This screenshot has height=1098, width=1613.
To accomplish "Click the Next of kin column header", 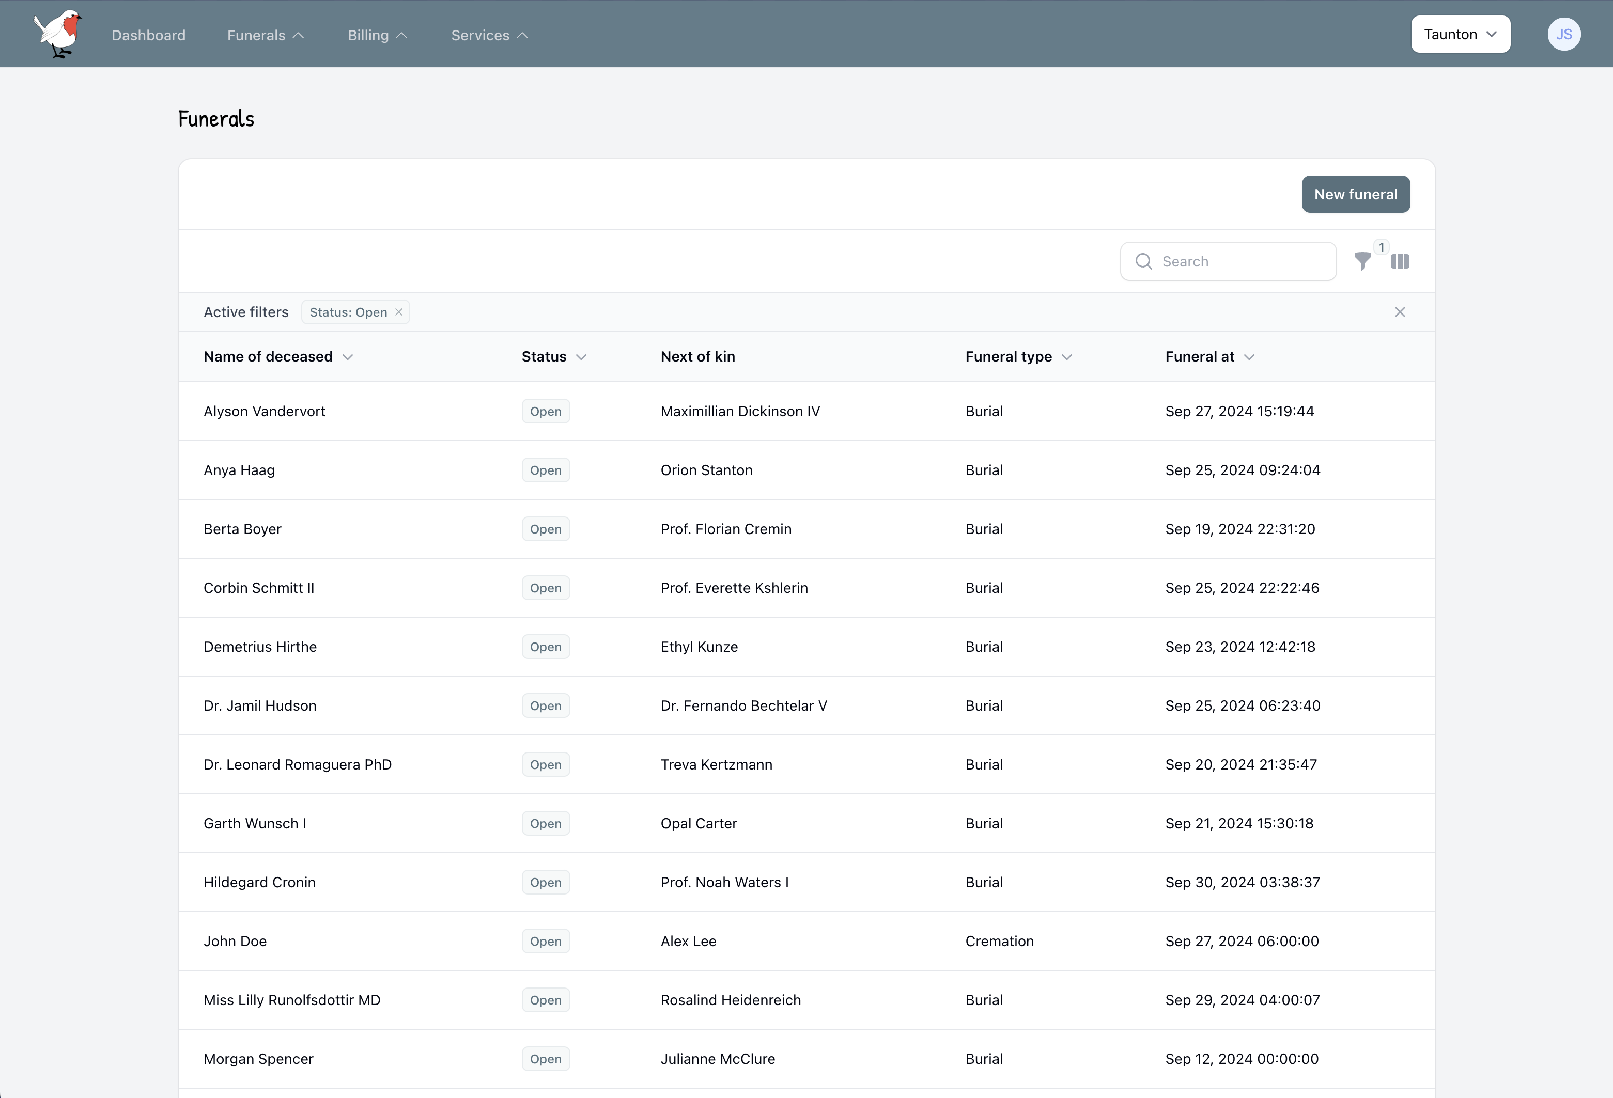I will pyautogui.click(x=697, y=356).
